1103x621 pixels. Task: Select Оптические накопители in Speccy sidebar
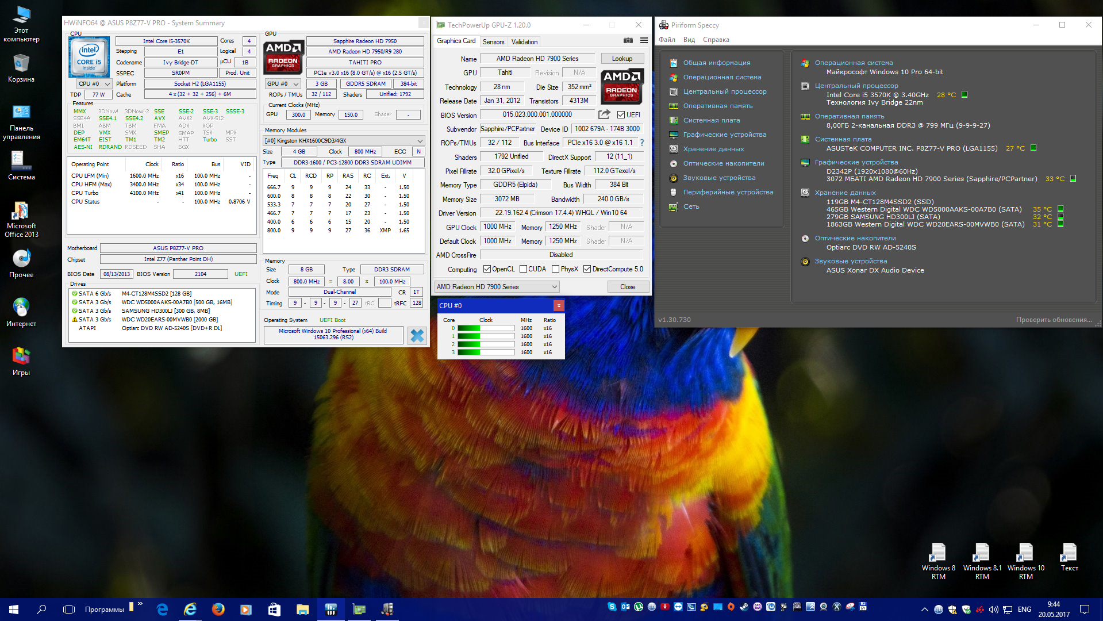[x=723, y=163]
